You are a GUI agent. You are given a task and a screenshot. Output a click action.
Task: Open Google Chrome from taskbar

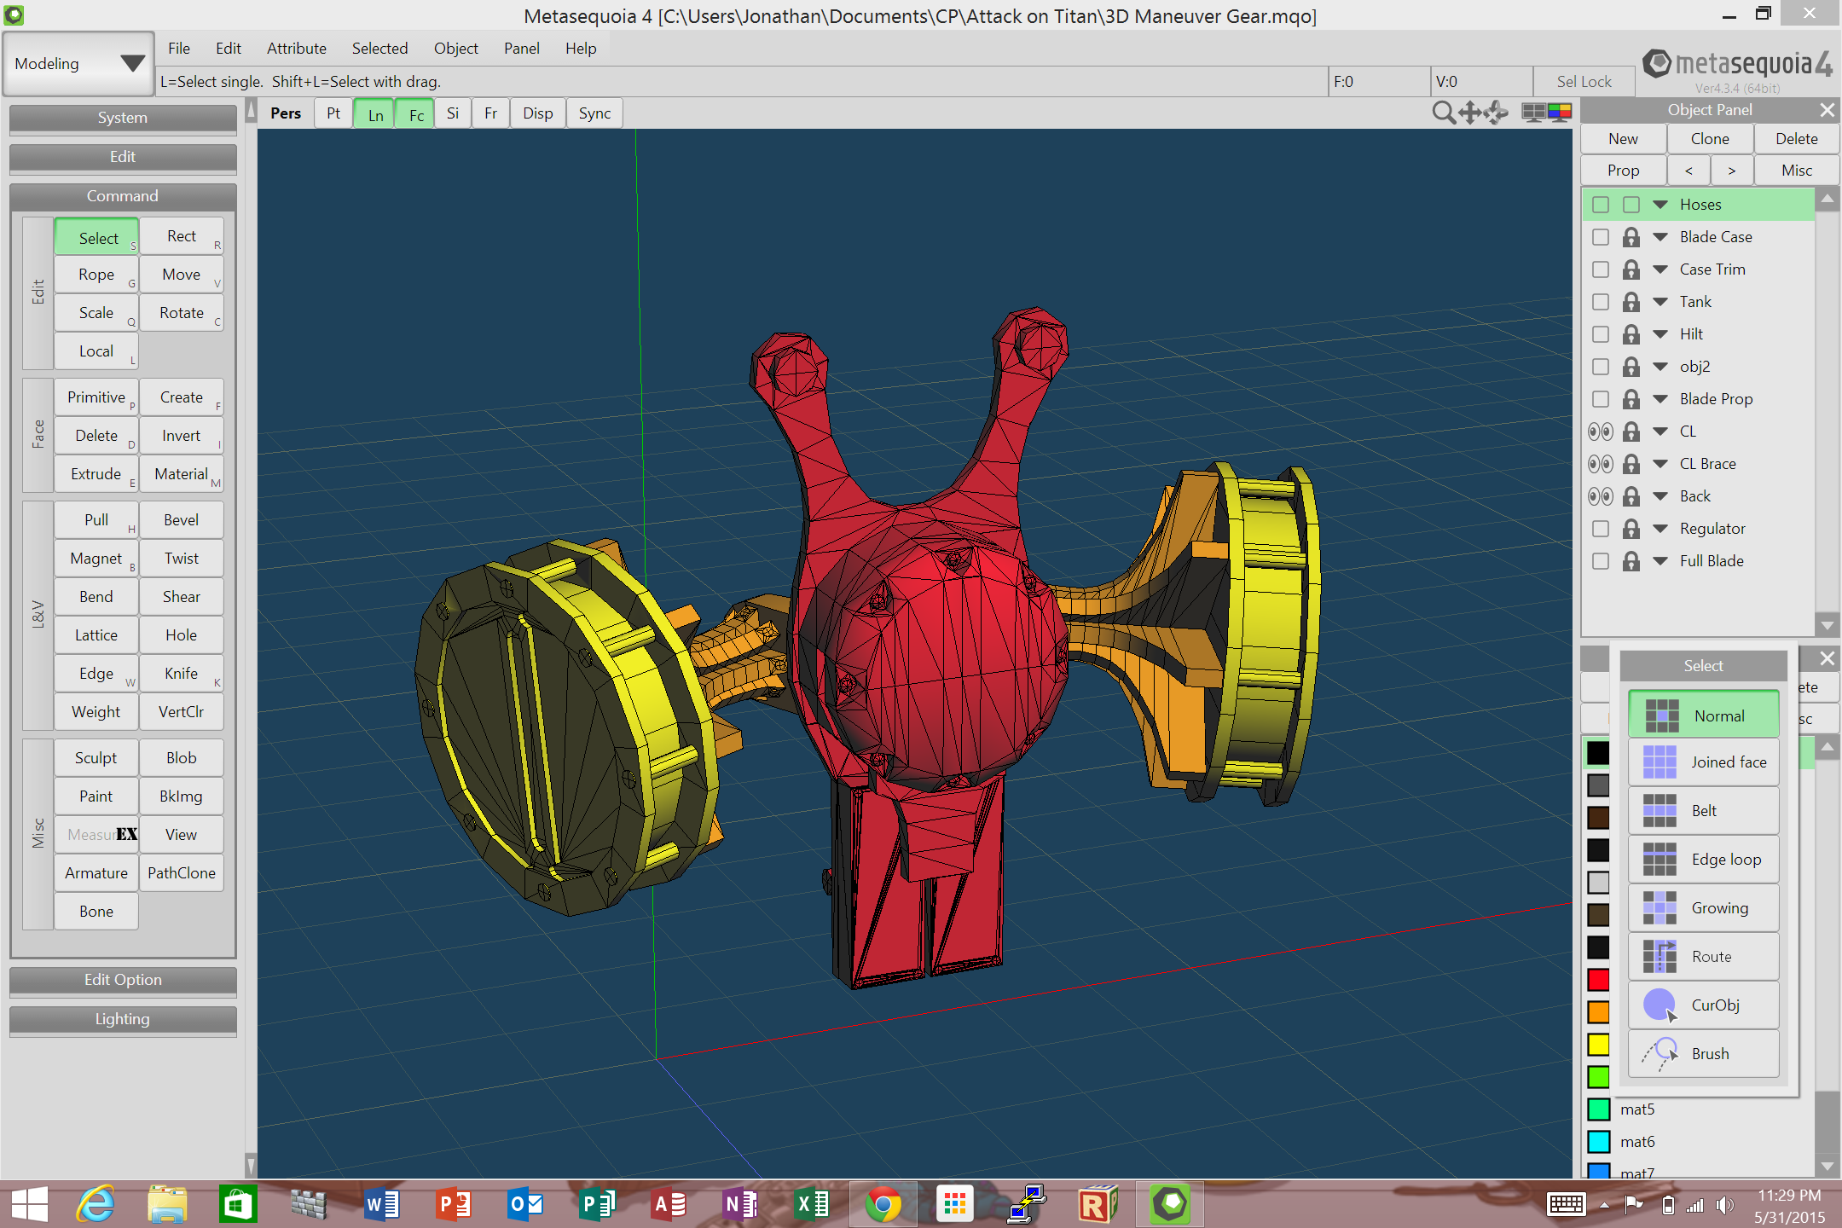pyautogui.click(x=883, y=1204)
